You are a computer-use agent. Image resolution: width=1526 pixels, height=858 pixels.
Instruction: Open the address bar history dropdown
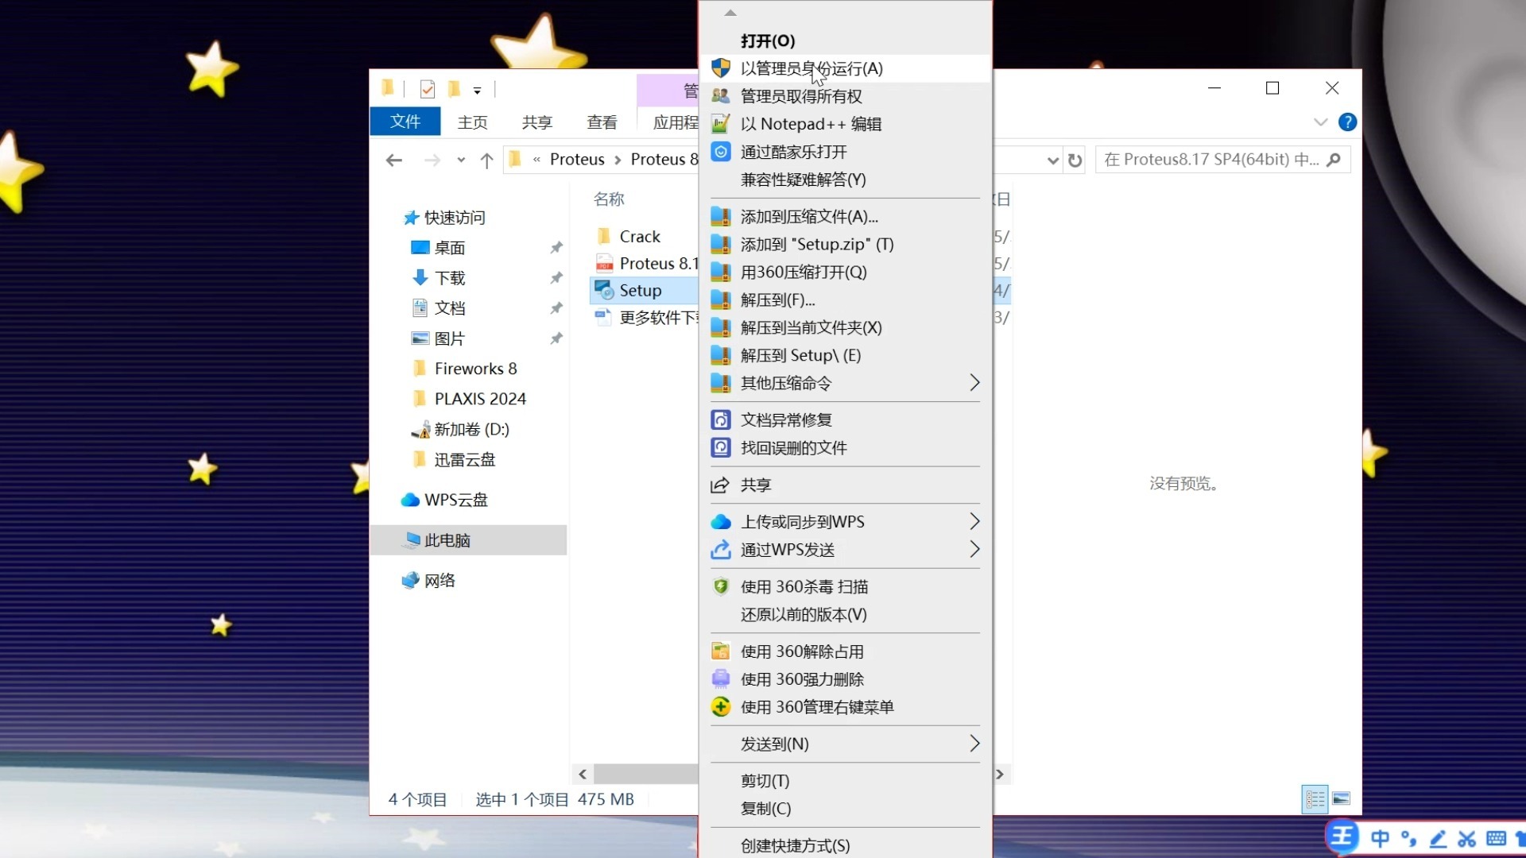tap(1052, 160)
